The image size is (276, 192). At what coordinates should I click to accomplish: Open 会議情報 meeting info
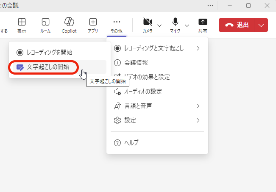(x=157, y=63)
